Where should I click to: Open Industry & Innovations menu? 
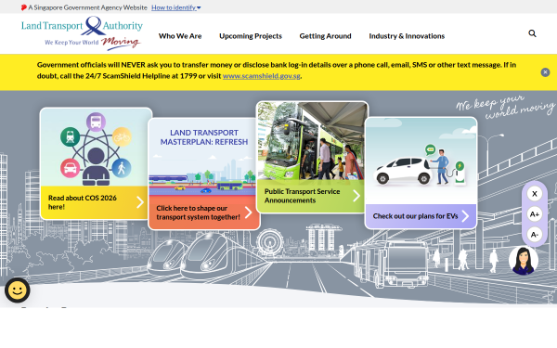[407, 36]
